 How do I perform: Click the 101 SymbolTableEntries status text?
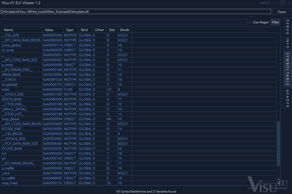tap(146, 191)
